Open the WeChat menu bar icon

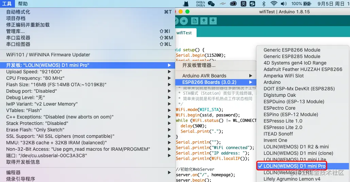click(x=211, y=3)
